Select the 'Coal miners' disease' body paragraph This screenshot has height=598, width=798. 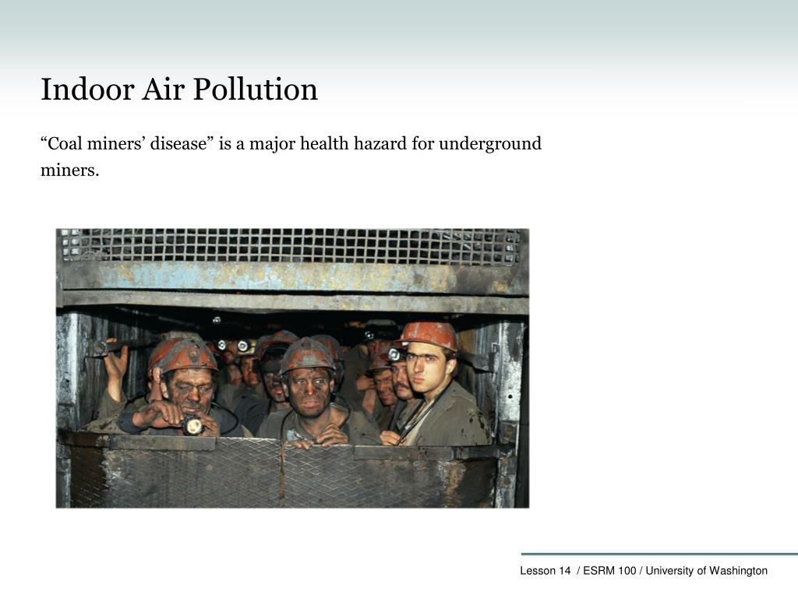coord(291,156)
